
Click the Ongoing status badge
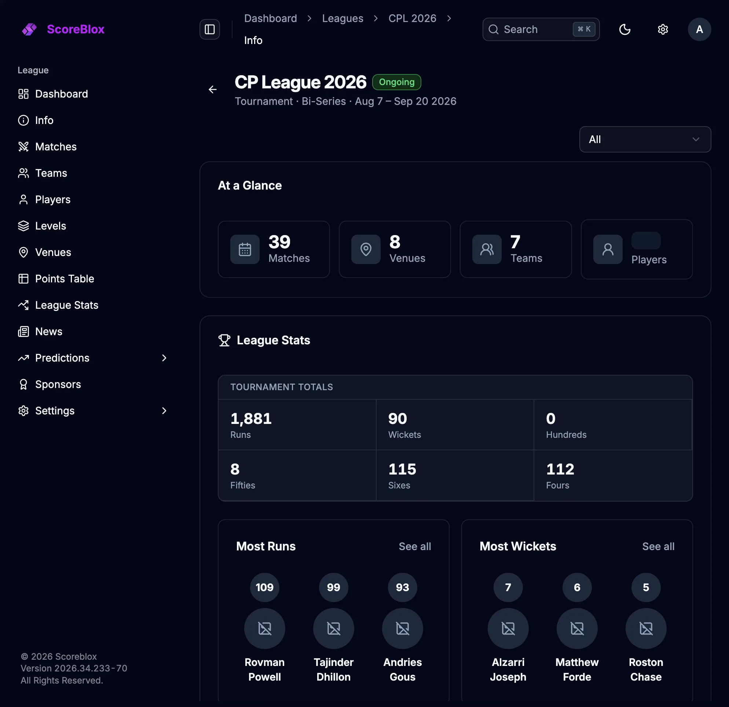(396, 82)
